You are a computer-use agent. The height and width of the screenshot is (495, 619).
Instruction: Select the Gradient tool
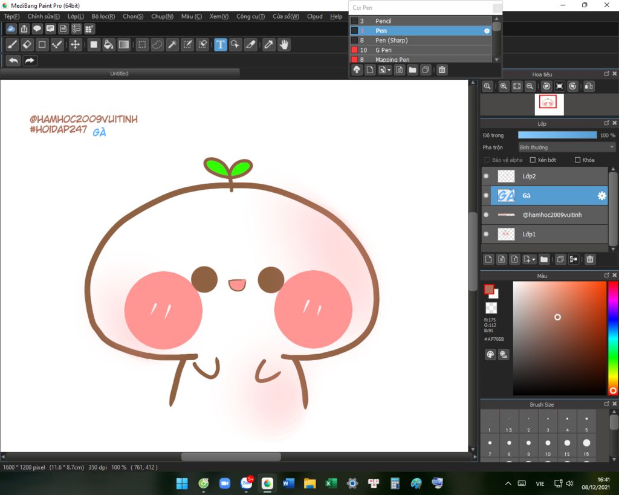(123, 45)
